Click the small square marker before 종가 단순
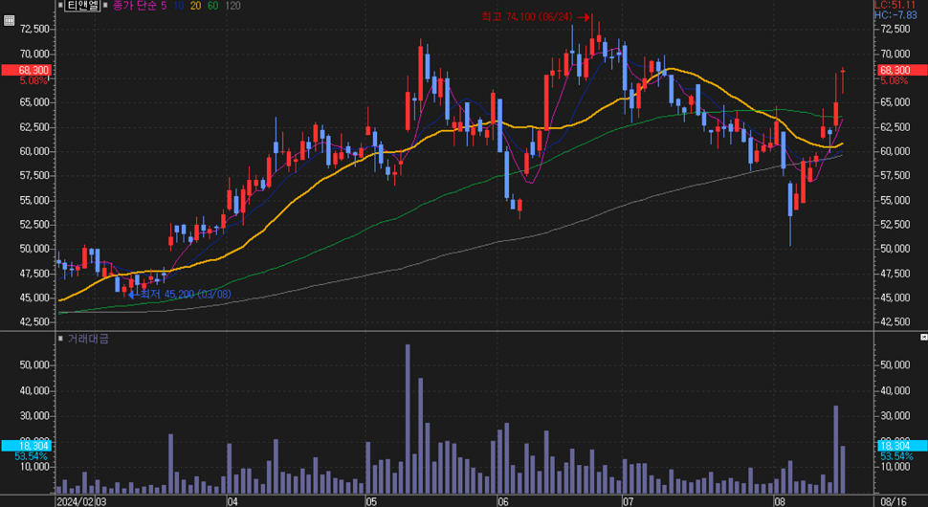This screenshot has height=507, width=928. [x=106, y=6]
